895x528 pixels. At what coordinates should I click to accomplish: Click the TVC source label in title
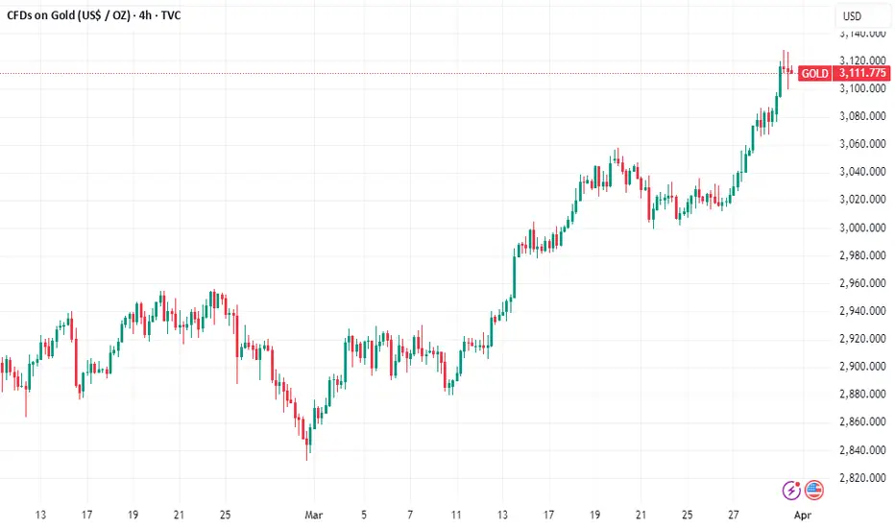click(171, 15)
